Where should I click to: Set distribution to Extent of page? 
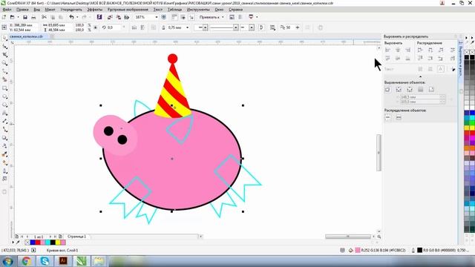(x=399, y=117)
